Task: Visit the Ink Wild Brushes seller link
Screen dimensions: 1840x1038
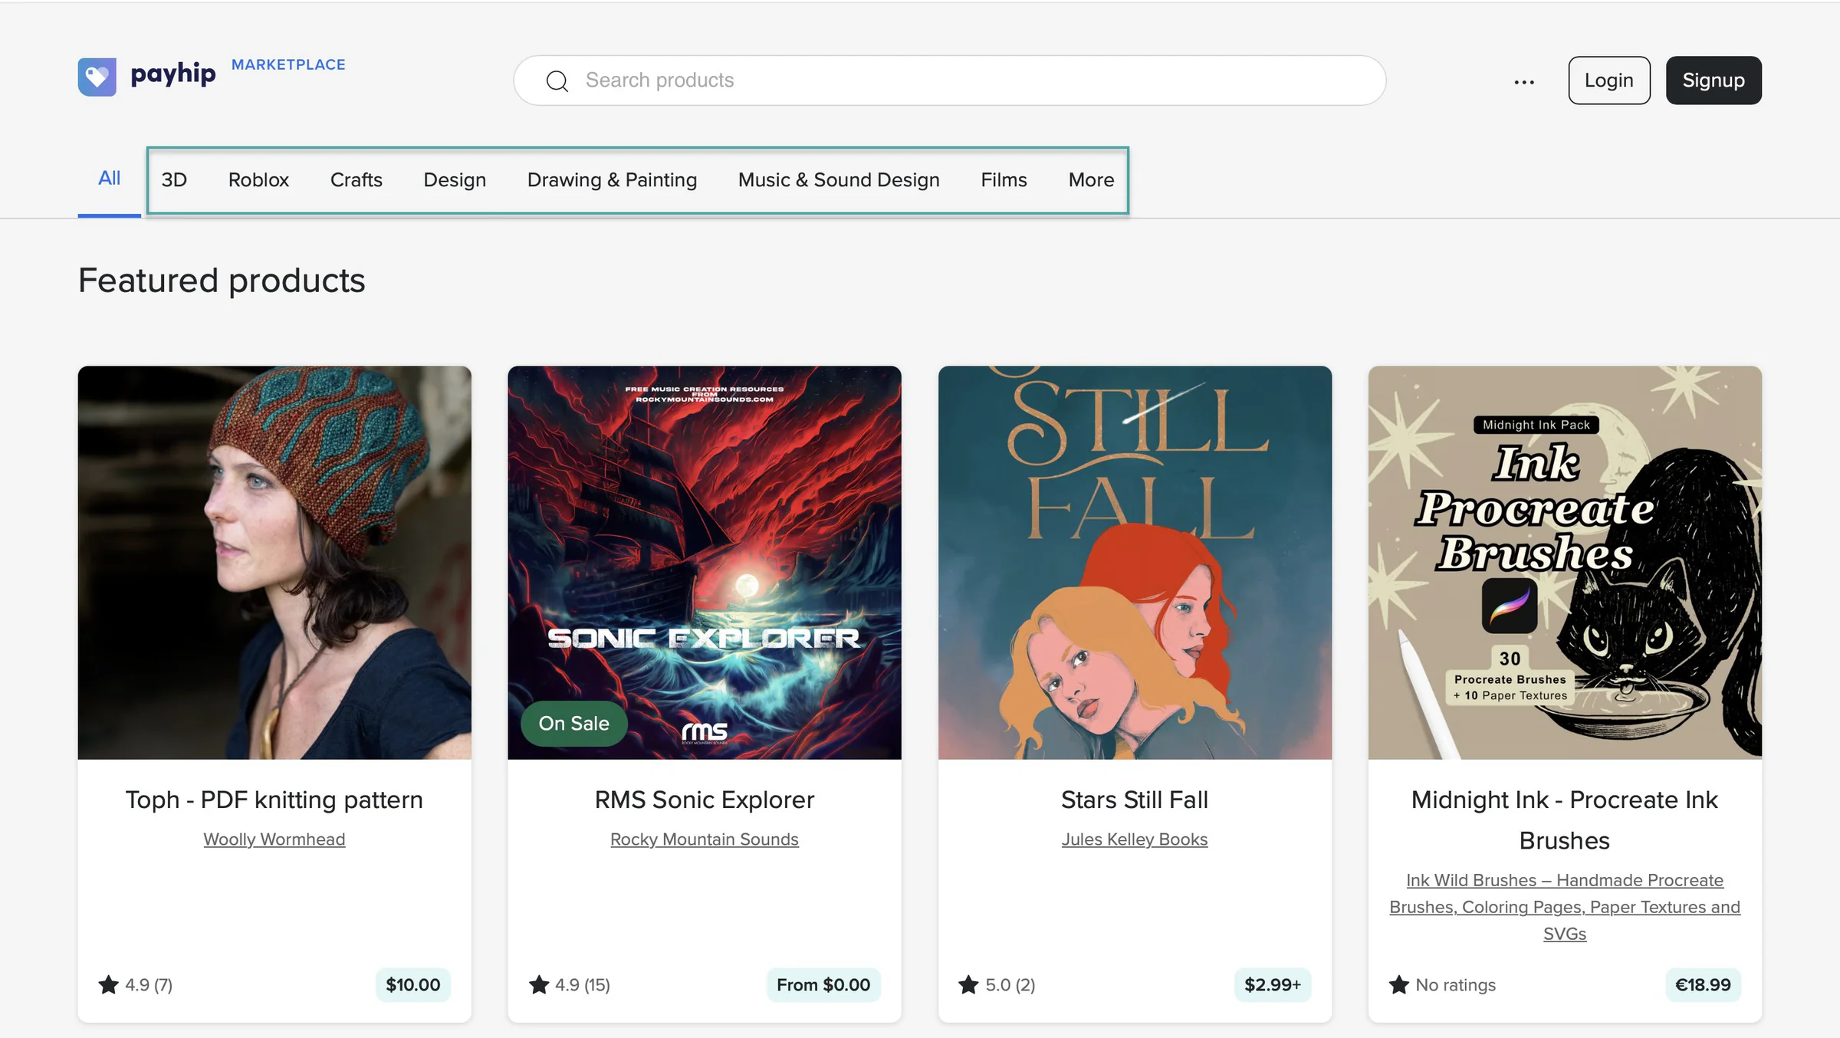Action: point(1565,907)
